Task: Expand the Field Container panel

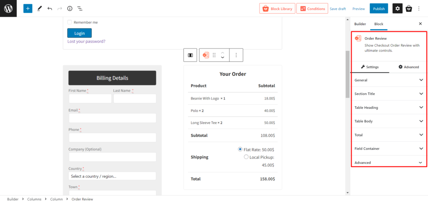Action: (389, 148)
